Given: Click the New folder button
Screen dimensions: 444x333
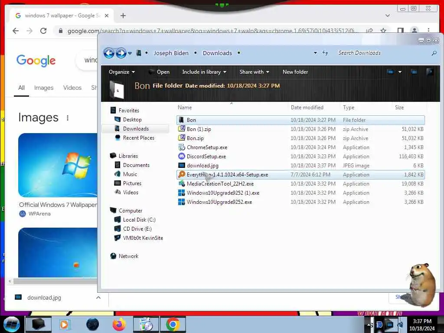Looking at the screenshot, I should coord(295,72).
